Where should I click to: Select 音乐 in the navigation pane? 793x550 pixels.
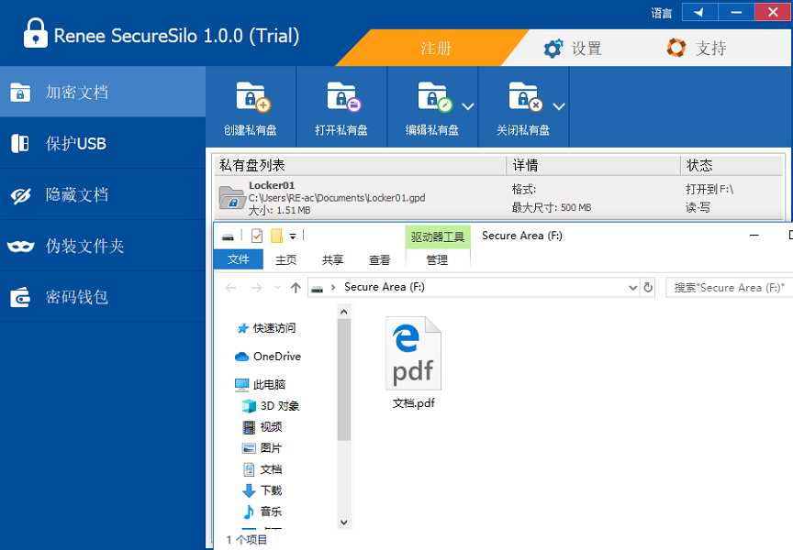[x=262, y=511]
